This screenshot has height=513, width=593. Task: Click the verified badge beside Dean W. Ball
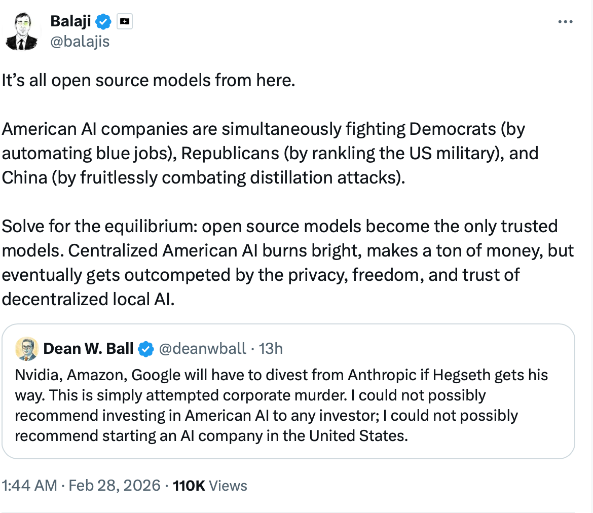[146, 349]
